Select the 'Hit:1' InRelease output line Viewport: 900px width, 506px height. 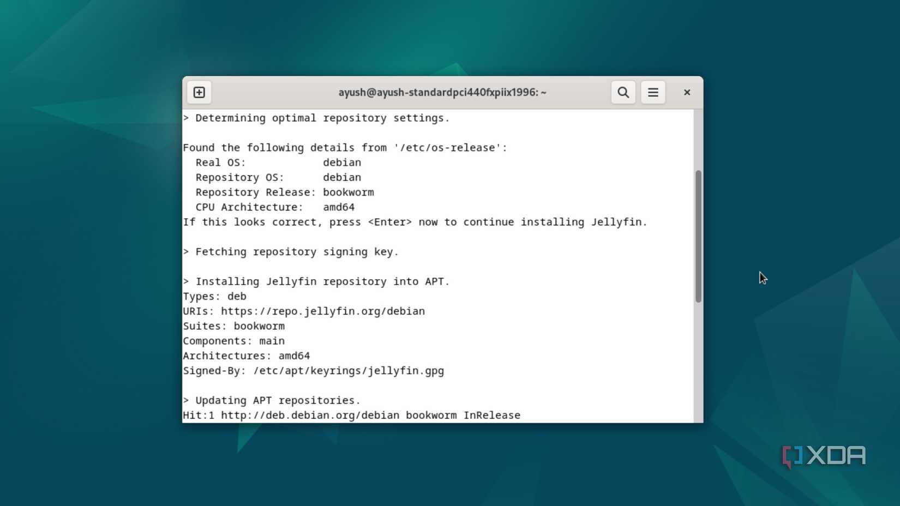(x=352, y=415)
